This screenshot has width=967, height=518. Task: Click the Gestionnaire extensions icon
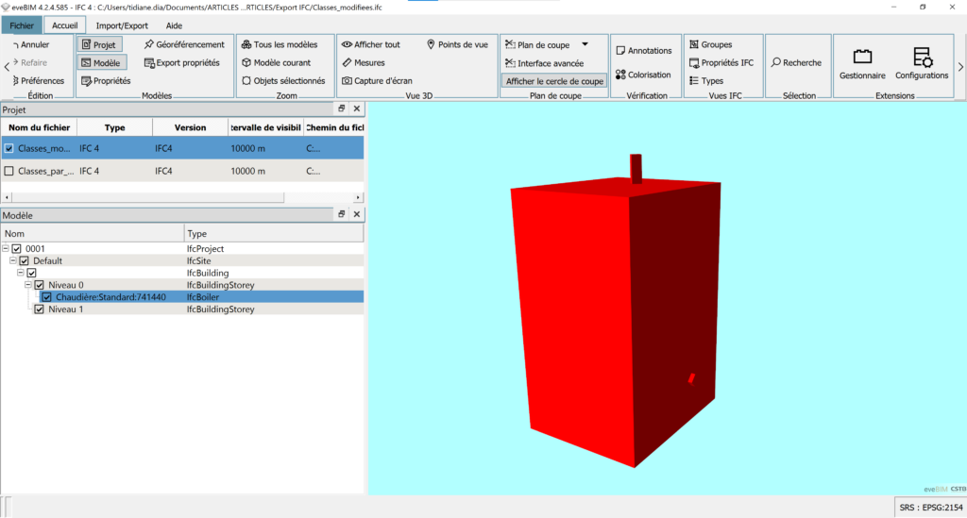[861, 59]
